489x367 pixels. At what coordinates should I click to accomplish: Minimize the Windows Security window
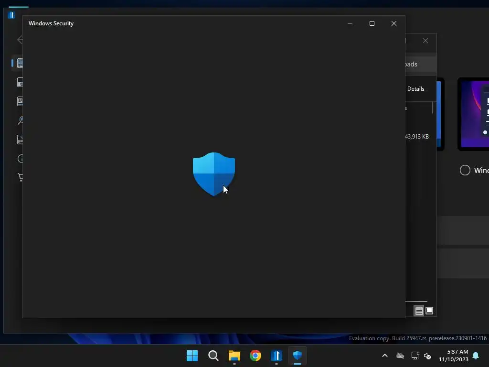coord(350,23)
